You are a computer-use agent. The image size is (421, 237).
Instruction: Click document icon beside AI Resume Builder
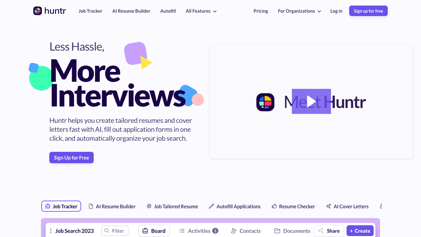coord(91,206)
